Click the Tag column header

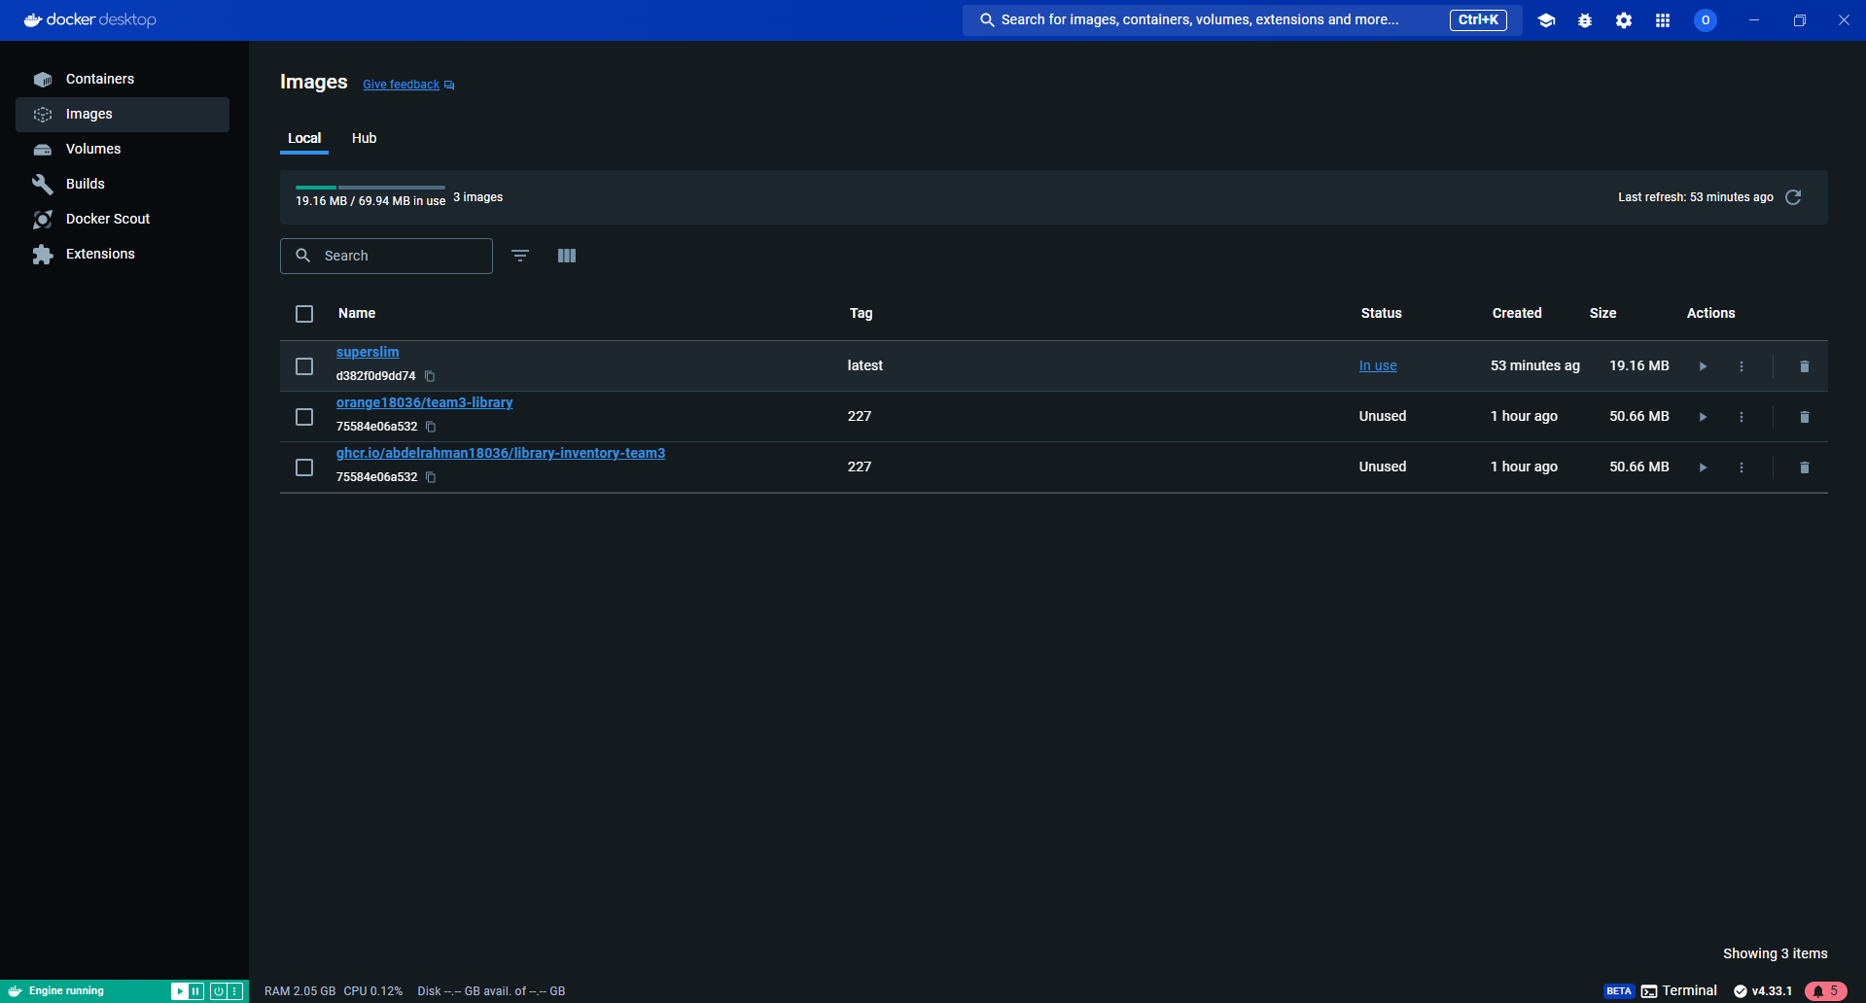coord(861,313)
